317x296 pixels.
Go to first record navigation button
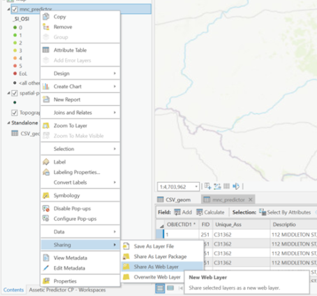coord(181,288)
